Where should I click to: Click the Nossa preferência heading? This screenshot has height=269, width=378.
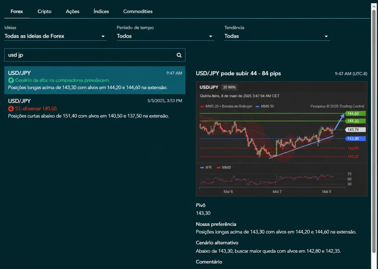coord(216,224)
